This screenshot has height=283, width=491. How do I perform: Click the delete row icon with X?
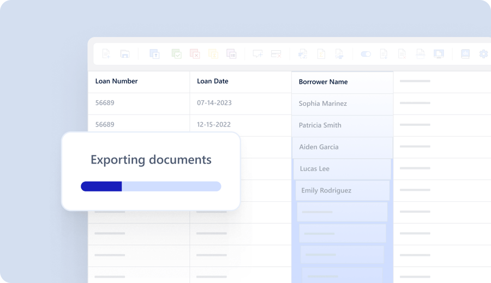(x=276, y=54)
